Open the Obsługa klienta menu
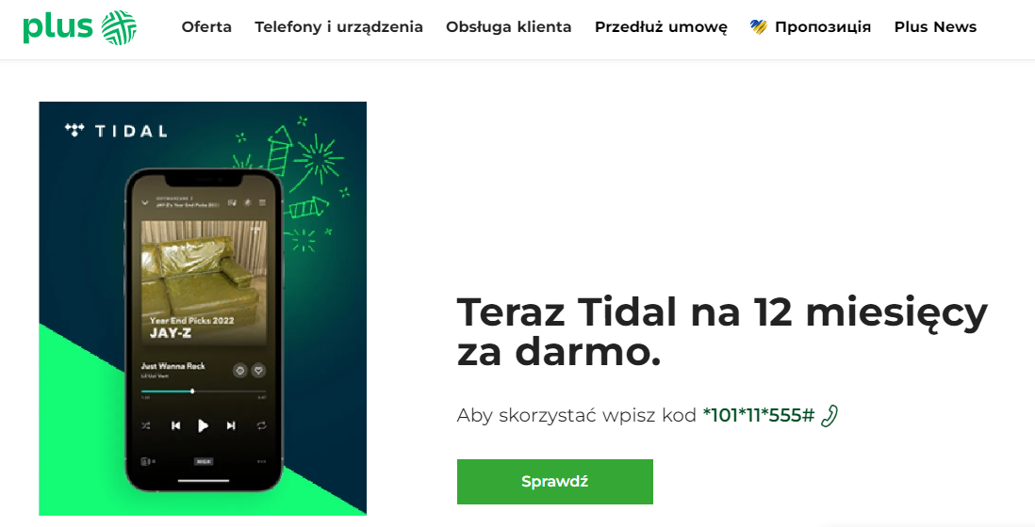The height and width of the screenshot is (527, 1035). [x=509, y=27]
